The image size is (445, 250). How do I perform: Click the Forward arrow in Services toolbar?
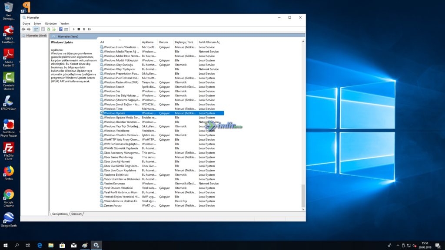29,29
